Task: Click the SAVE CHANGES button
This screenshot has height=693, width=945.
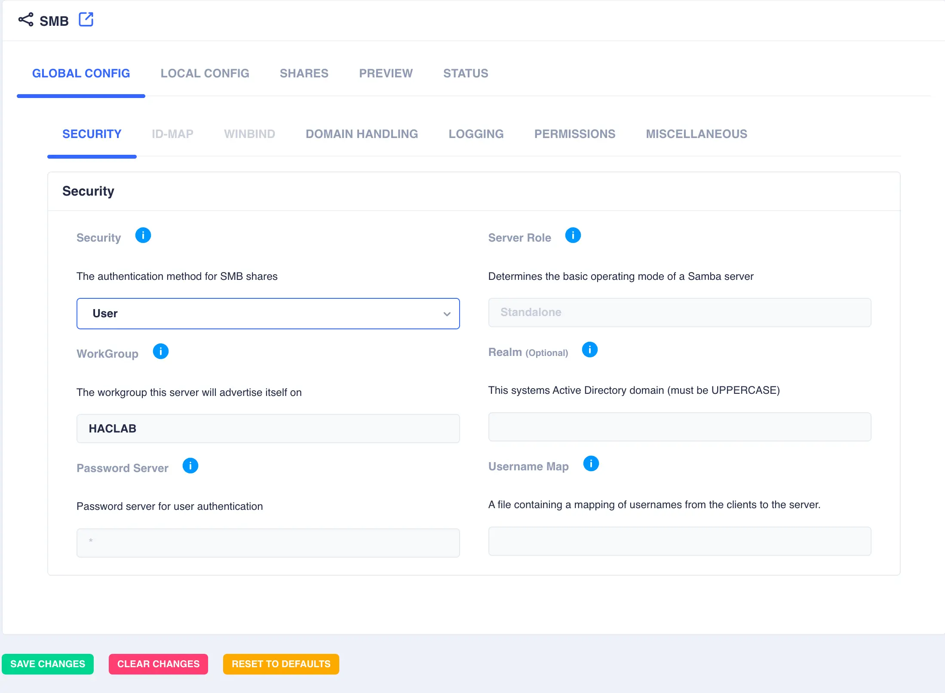Action: (x=48, y=664)
